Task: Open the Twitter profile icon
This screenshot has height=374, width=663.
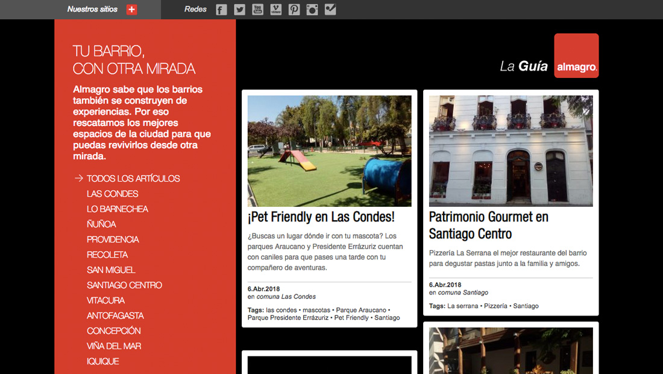Action: (x=239, y=10)
